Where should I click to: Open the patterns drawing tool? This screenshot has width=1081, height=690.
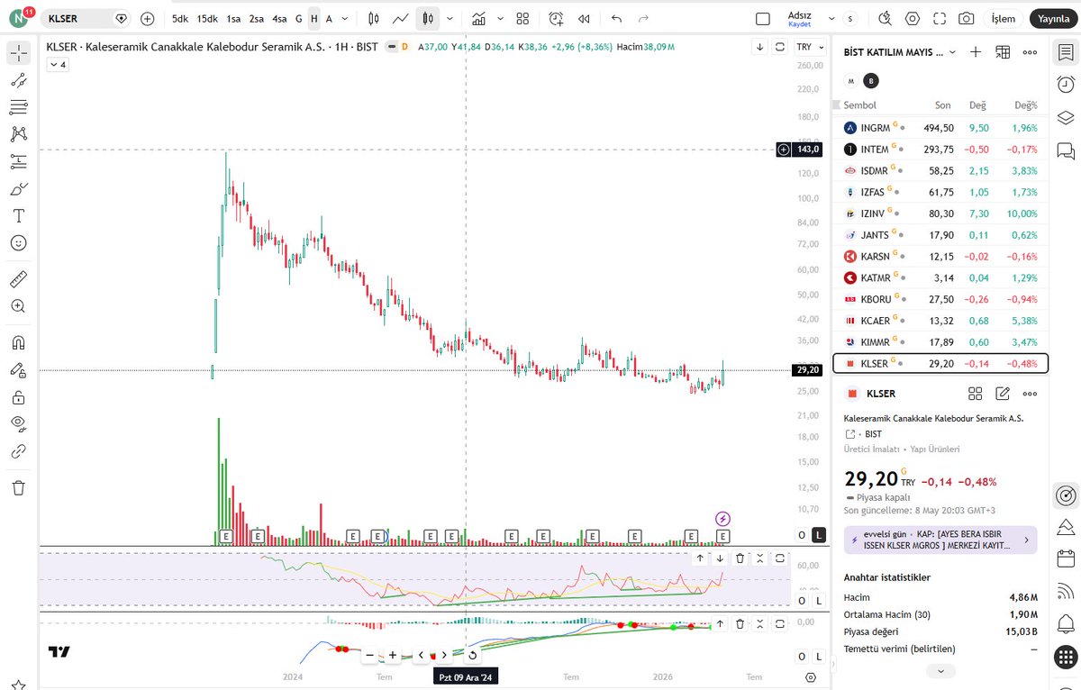tap(18, 134)
